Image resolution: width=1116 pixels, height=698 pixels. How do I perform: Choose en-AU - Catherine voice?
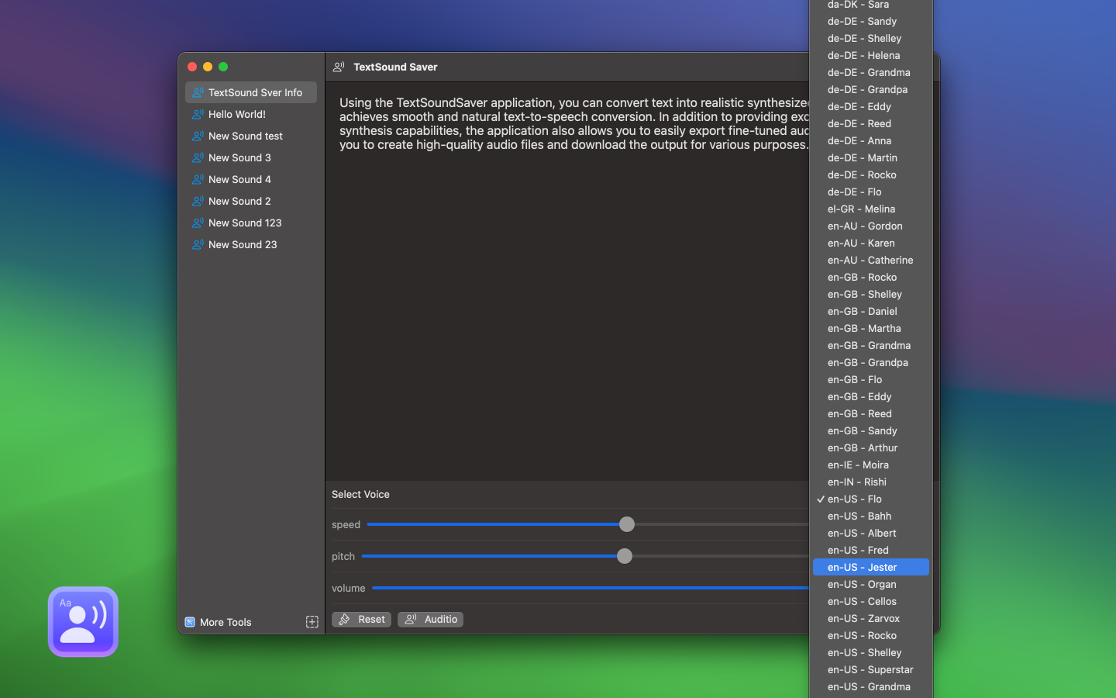(x=871, y=260)
